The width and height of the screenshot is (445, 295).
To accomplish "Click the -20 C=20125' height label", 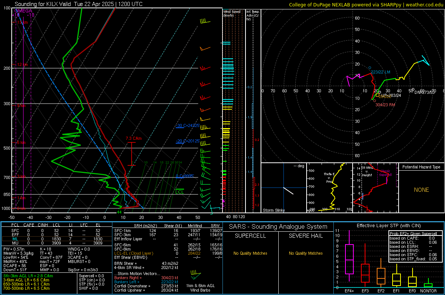I will [x=187, y=141].
